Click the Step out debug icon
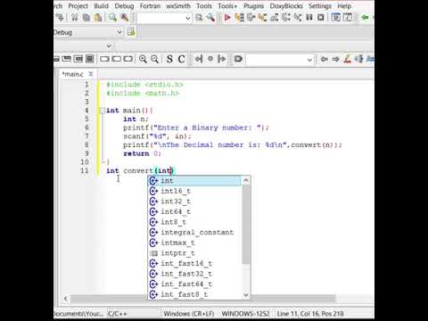 274,18
